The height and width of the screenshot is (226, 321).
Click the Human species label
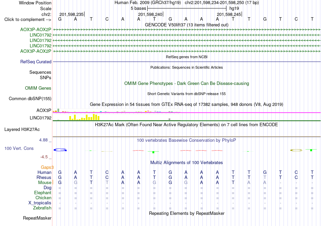(x=44, y=172)
